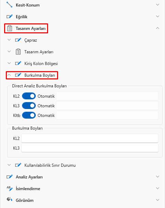Focus the Burkulma Boyları KL2 input field
The image size is (165, 208).
90,138
